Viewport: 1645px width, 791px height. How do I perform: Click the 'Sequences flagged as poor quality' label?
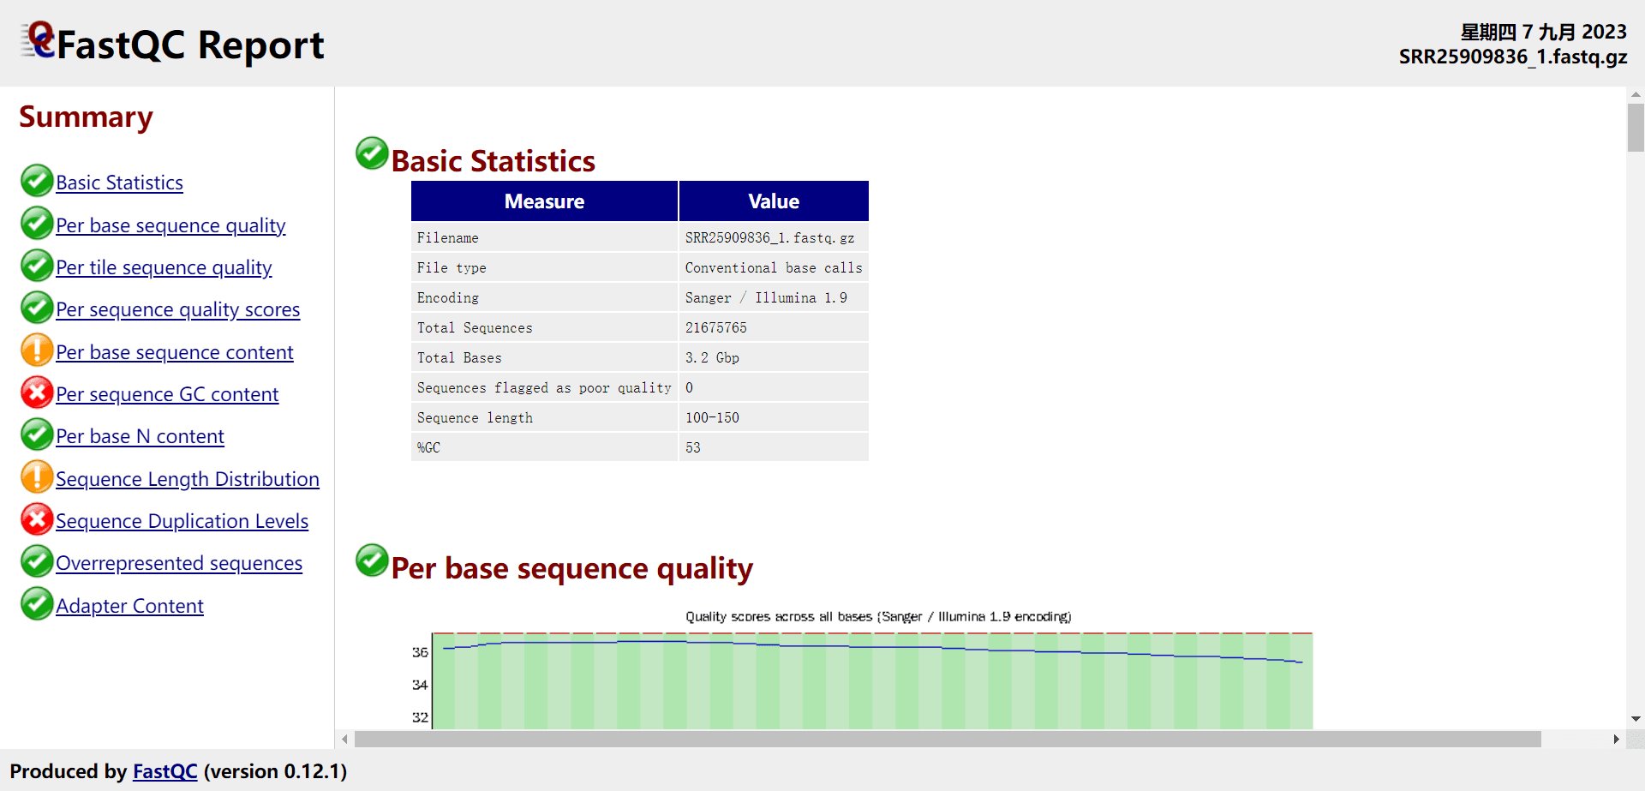pos(544,387)
